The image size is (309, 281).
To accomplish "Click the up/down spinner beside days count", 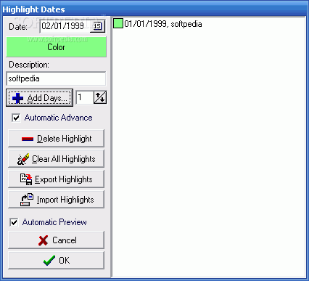I will point(100,97).
